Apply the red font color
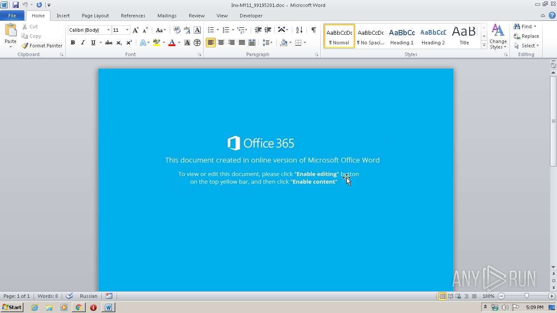This screenshot has width=557, height=313. pyautogui.click(x=172, y=43)
